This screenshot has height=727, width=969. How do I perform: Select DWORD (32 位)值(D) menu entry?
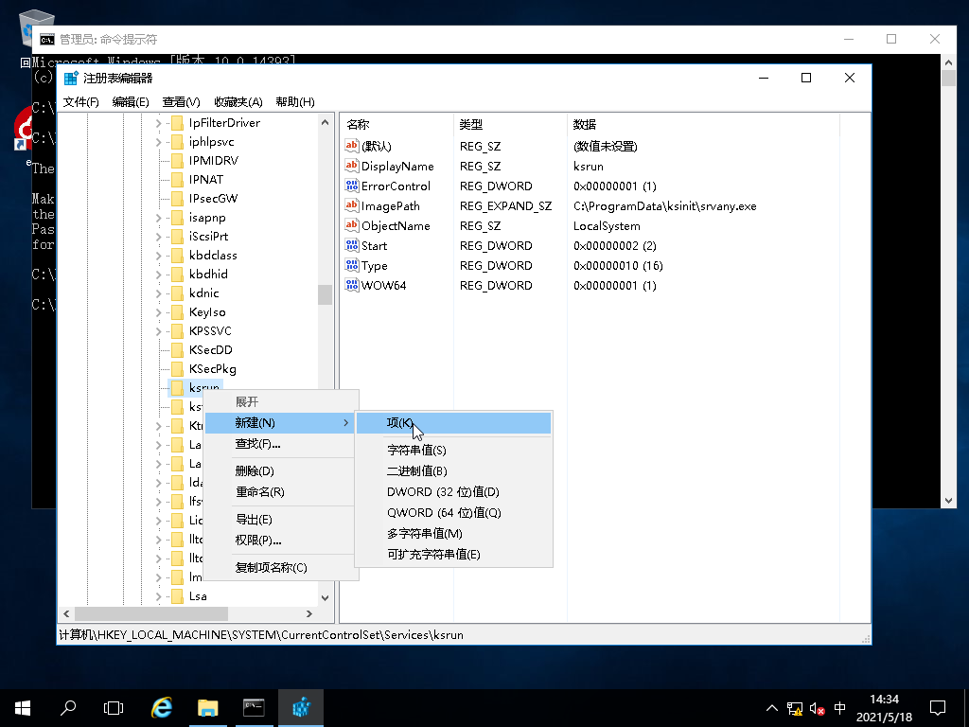[442, 492]
